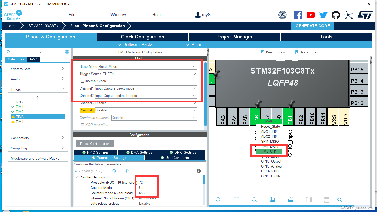Open the Channel1 mode dropdown
The height and width of the screenshot is (212, 377).
point(146,88)
